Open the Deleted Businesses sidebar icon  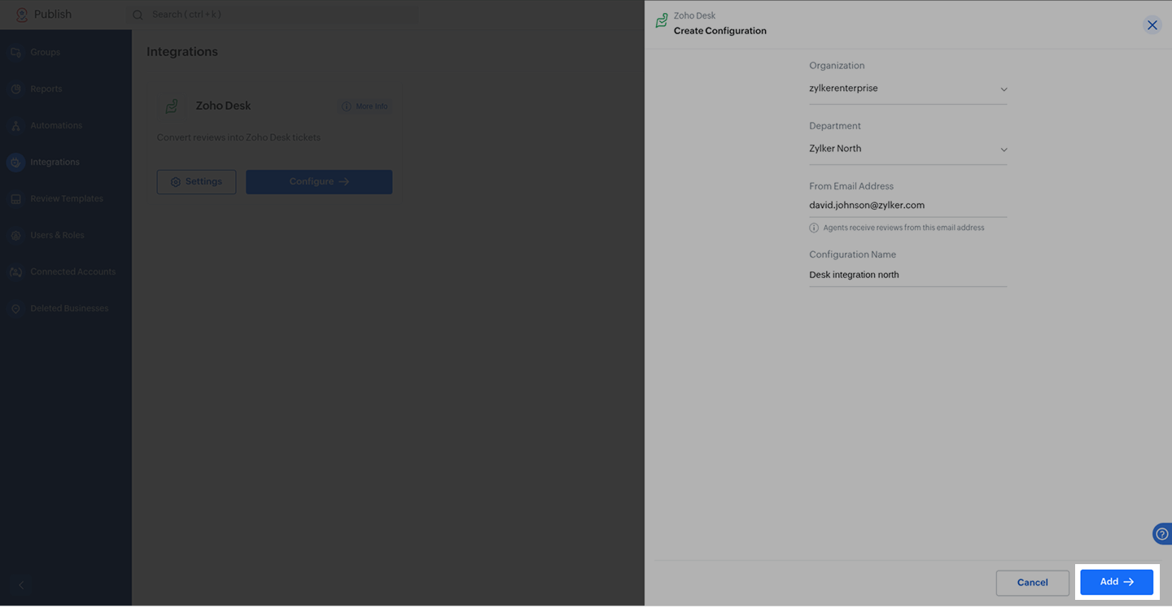coord(15,309)
